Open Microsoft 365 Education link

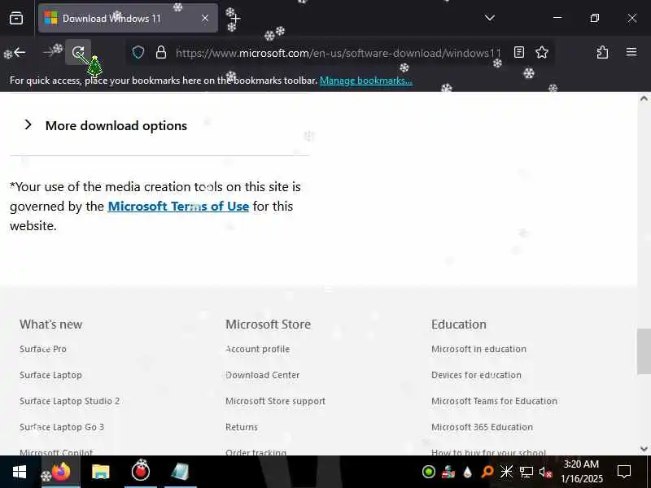pyautogui.click(x=482, y=427)
